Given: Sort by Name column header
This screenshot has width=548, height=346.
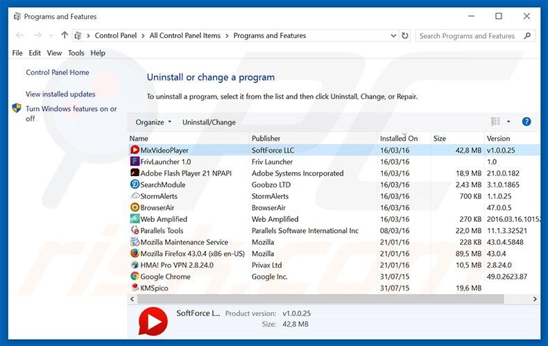Looking at the screenshot, I should [189, 139].
